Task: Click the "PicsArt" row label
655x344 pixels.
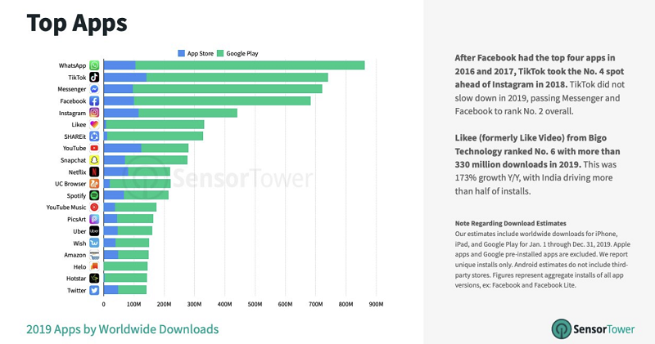Action: [x=76, y=219]
